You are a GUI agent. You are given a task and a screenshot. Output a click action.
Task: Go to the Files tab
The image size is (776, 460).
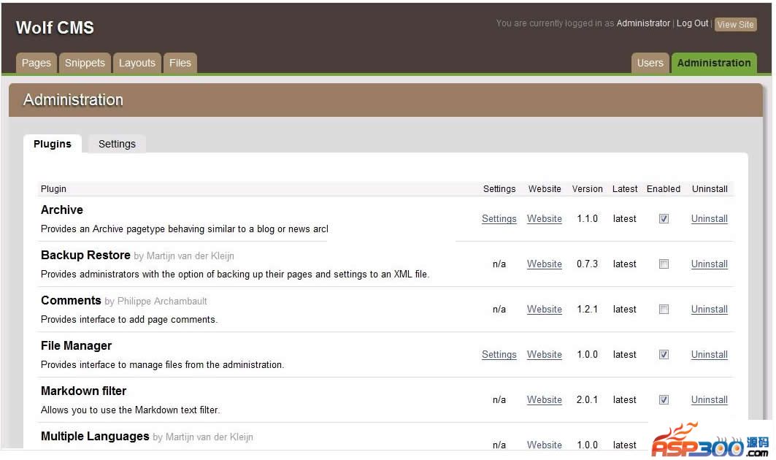[x=180, y=63]
